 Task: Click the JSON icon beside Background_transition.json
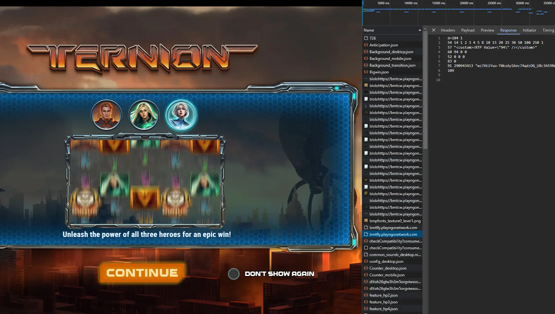pyautogui.click(x=366, y=65)
